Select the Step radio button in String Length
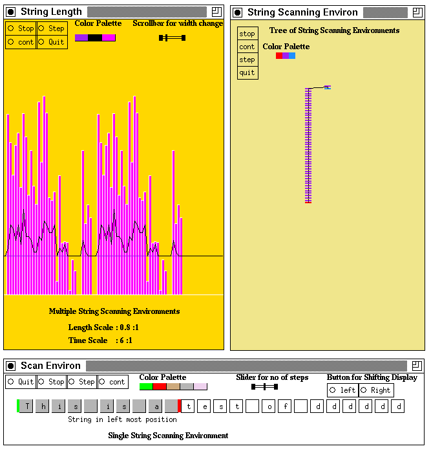 point(52,28)
